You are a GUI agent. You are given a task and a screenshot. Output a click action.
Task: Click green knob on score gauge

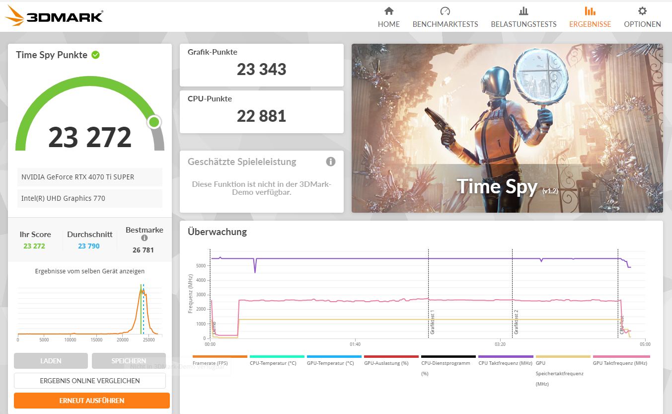[154, 122]
